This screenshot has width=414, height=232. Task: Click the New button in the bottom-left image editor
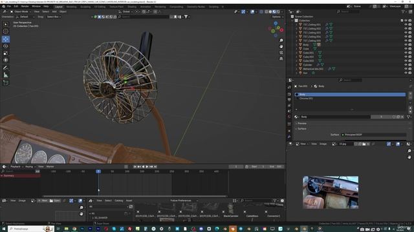tap(43, 200)
